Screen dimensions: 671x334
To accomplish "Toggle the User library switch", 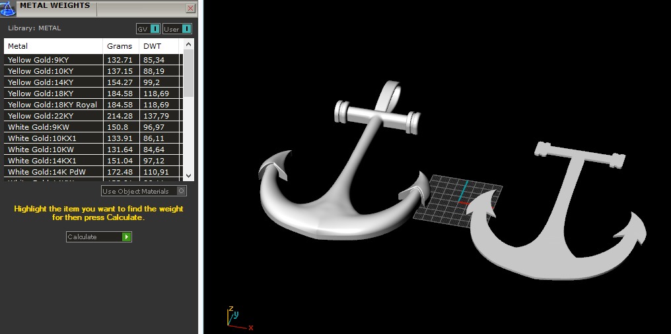I will click(x=177, y=29).
